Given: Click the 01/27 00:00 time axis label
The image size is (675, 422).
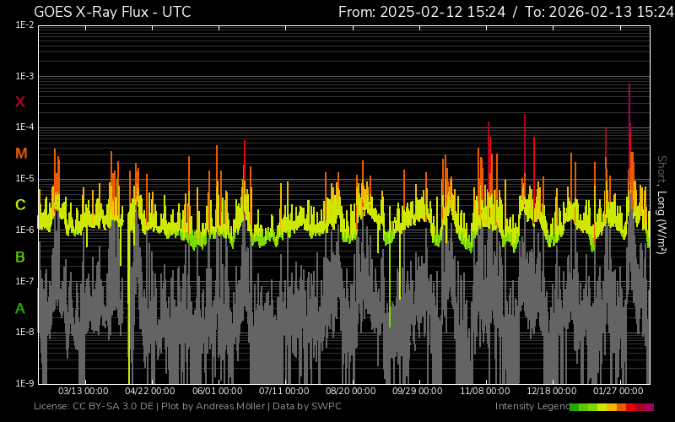Looking at the screenshot, I should (619, 392).
